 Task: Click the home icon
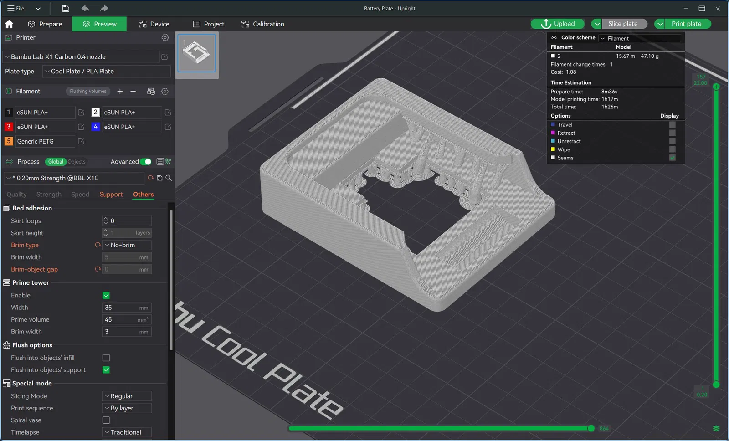click(9, 24)
